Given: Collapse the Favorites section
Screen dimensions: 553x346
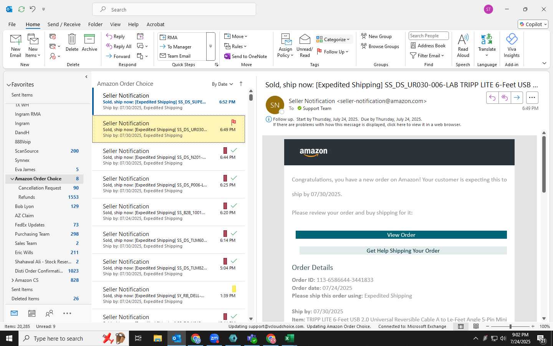Looking at the screenshot, I should click(8, 85).
